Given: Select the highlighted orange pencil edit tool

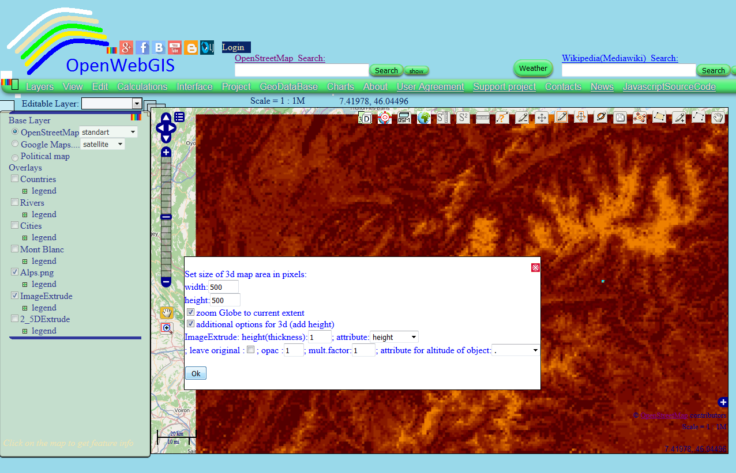Looking at the screenshot, I should click(x=561, y=117).
